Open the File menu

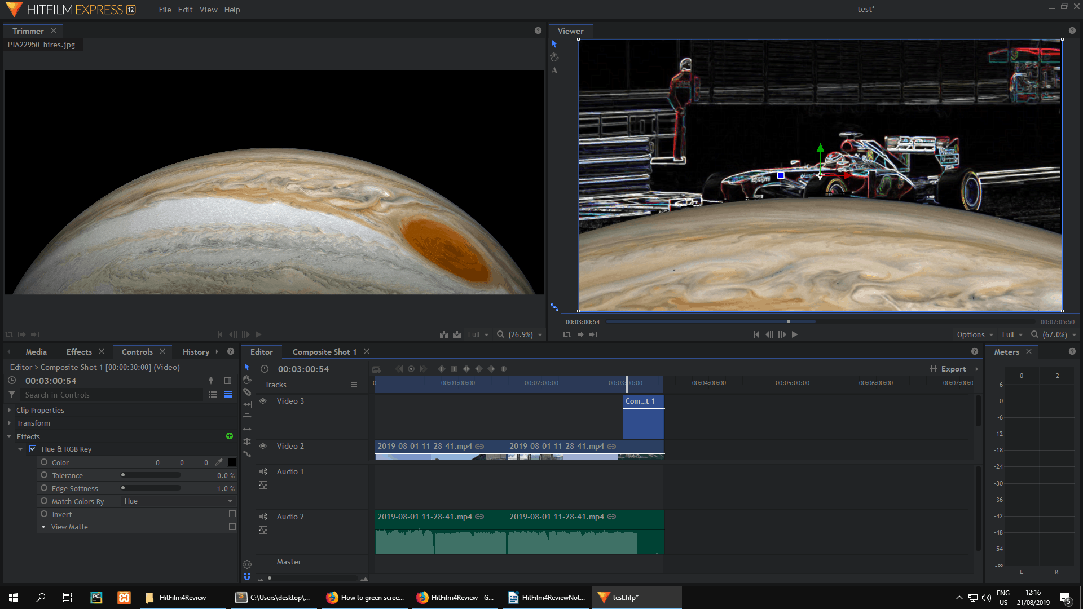(165, 10)
